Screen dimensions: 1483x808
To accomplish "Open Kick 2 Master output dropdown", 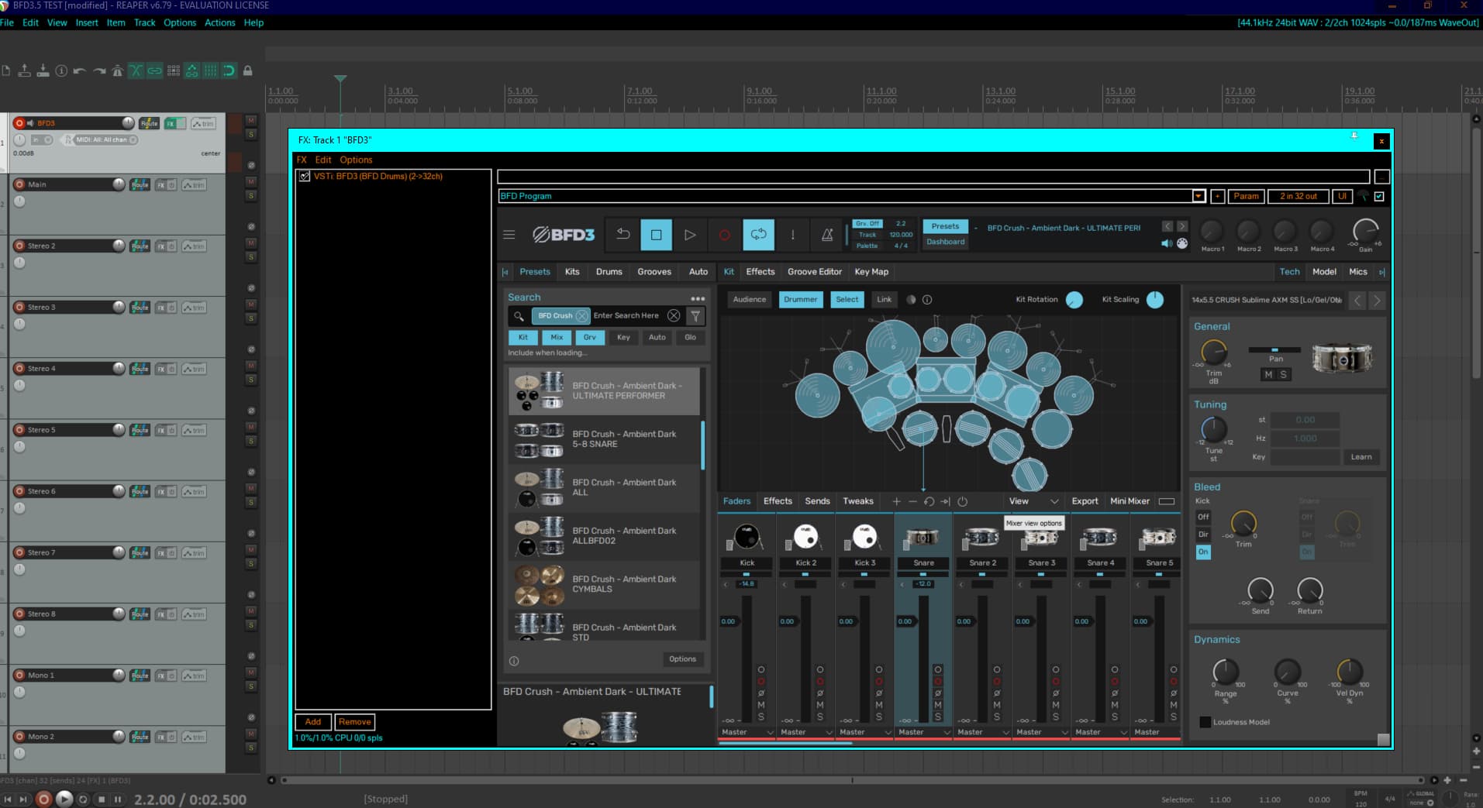I will pyautogui.click(x=806, y=732).
